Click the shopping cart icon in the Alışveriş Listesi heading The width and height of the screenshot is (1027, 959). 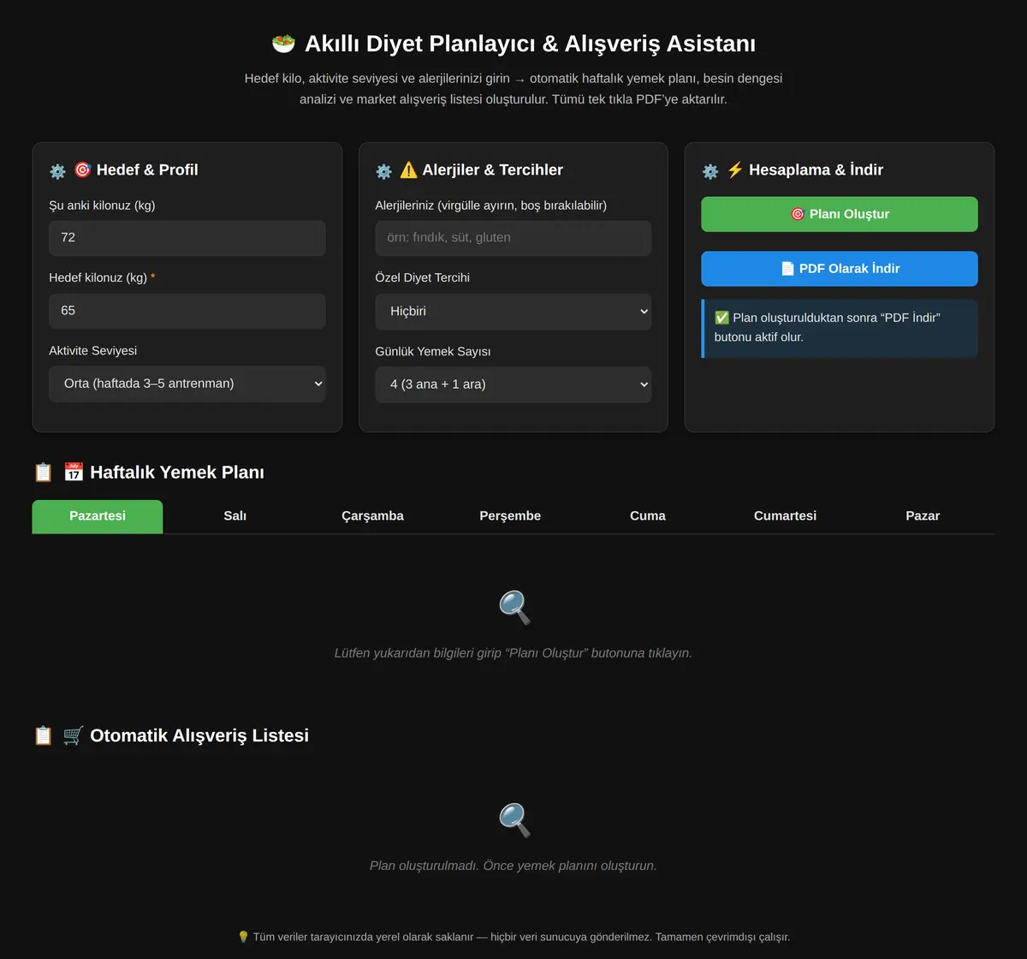tap(74, 735)
